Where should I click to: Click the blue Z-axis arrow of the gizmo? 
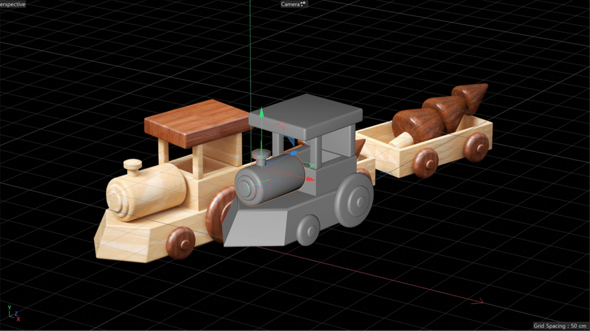pyautogui.click(x=293, y=153)
